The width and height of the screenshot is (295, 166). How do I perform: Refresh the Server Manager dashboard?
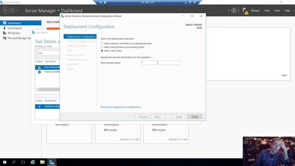[x=234, y=11]
